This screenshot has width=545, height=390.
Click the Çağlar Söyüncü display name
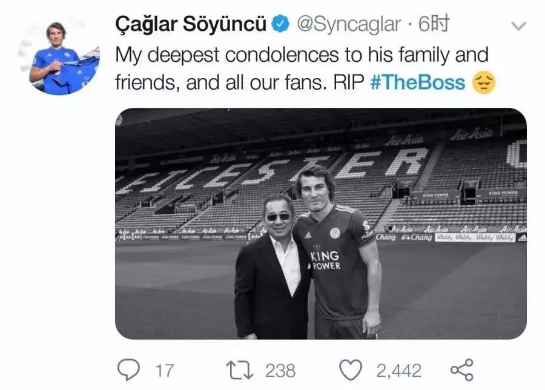click(x=190, y=25)
